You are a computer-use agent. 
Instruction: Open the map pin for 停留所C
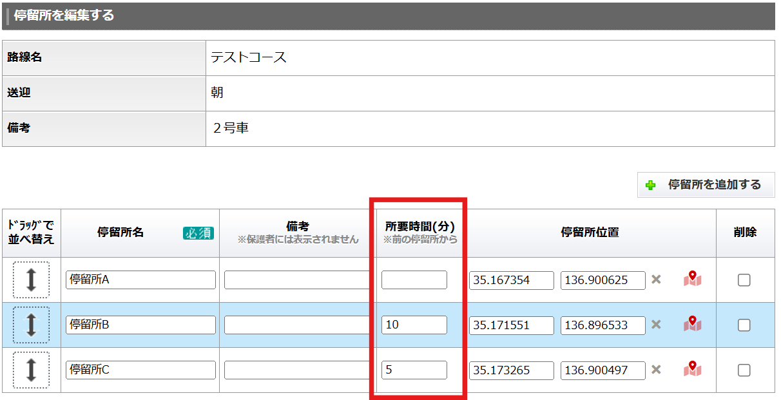pos(693,369)
